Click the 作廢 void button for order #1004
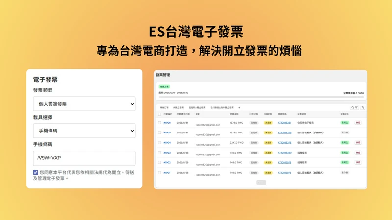 [358, 143]
